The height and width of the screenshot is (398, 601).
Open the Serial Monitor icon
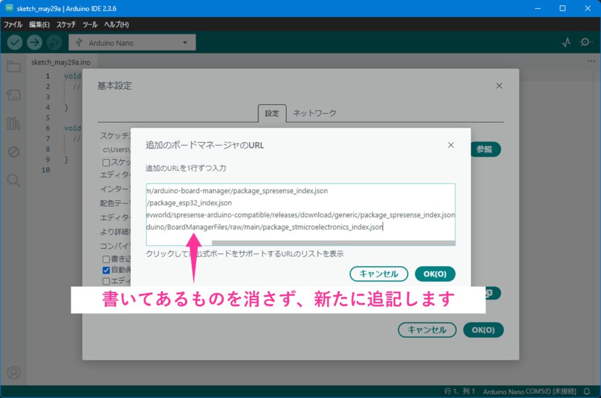(585, 42)
